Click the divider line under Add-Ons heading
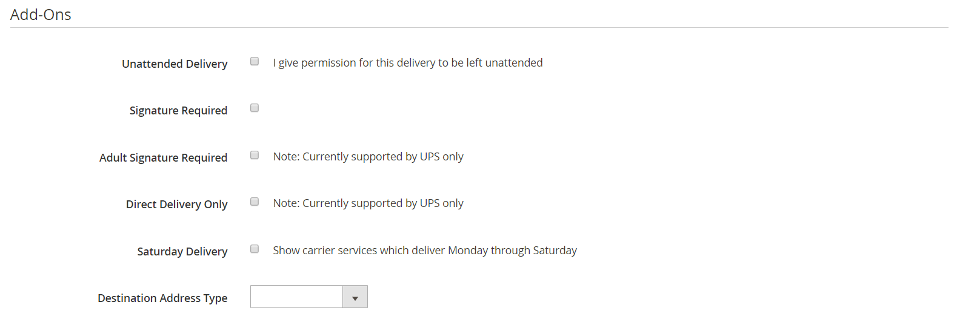957x322 pixels. [479, 27]
